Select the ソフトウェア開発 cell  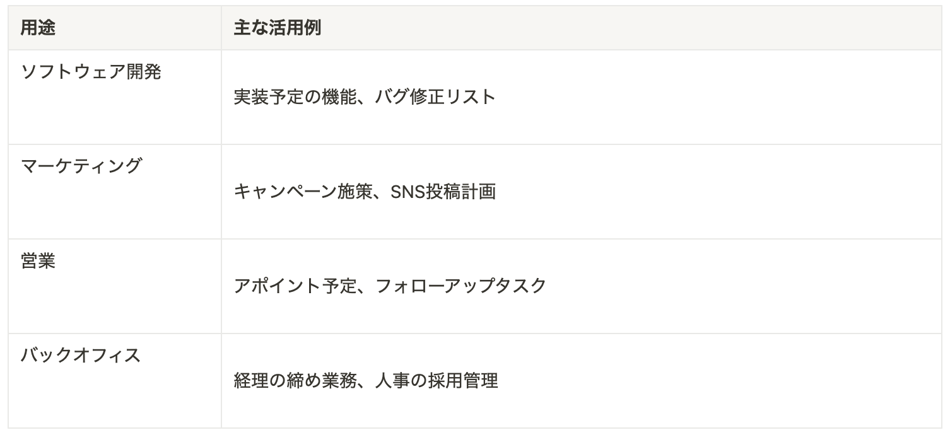tap(91, 72)
